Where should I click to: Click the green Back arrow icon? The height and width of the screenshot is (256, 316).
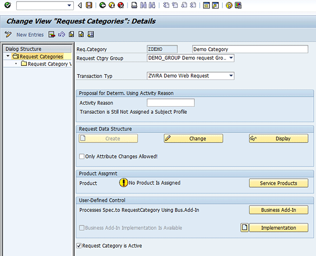[102, 5]
